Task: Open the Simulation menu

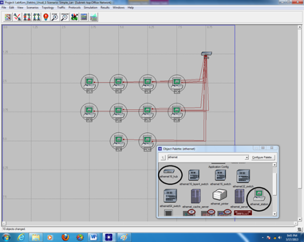Action: [90, 8]
